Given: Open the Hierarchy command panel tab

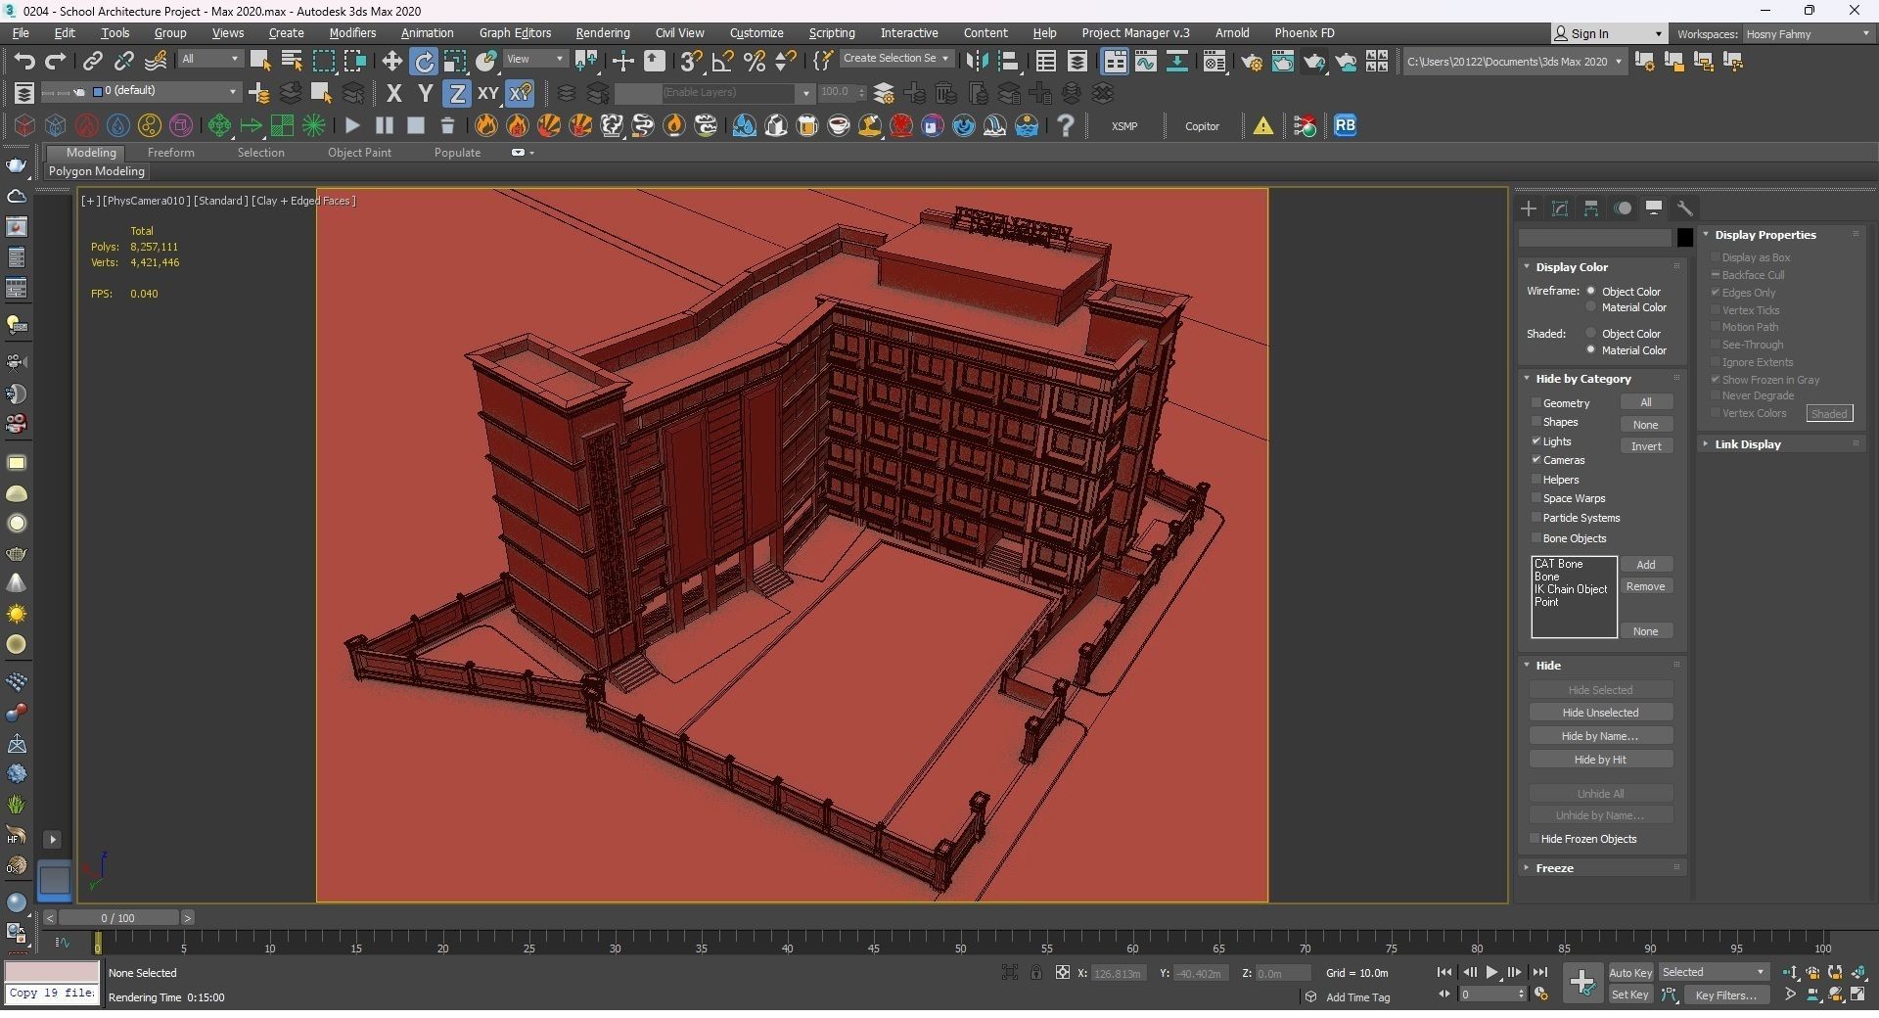Looking at the screenshot, I should point(1591,208).
